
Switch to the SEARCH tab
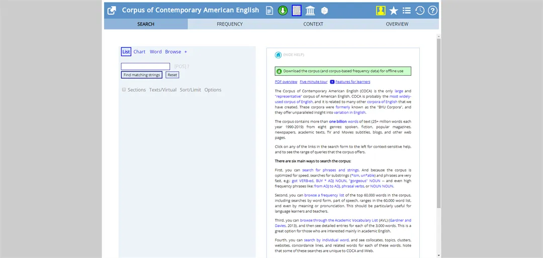click(146, 24)
